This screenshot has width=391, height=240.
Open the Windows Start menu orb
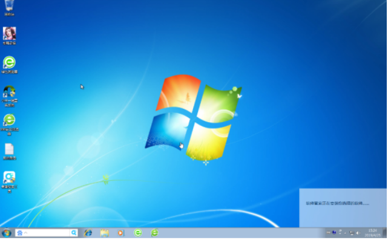(x=7, y=233)
